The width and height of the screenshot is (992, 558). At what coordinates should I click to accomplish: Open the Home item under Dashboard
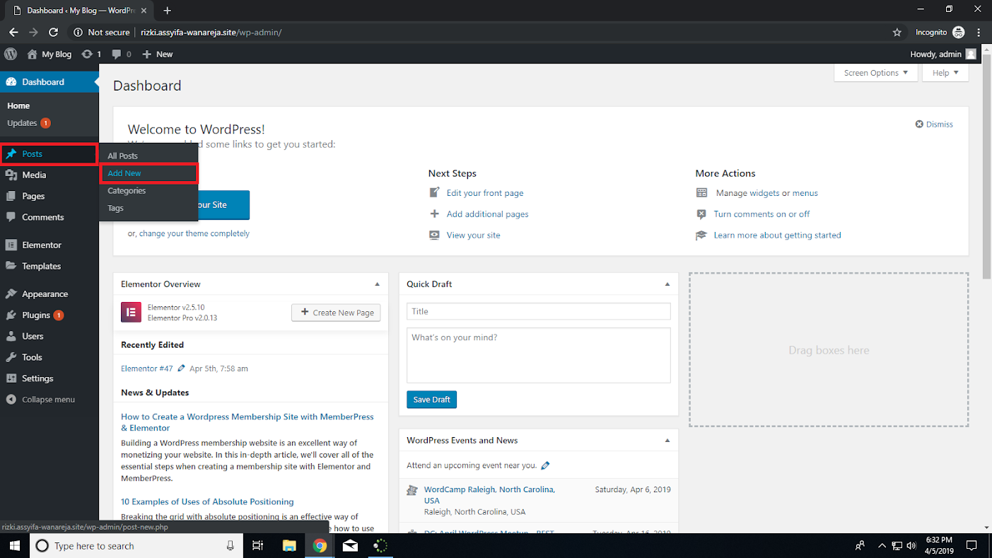pos(18,105)
